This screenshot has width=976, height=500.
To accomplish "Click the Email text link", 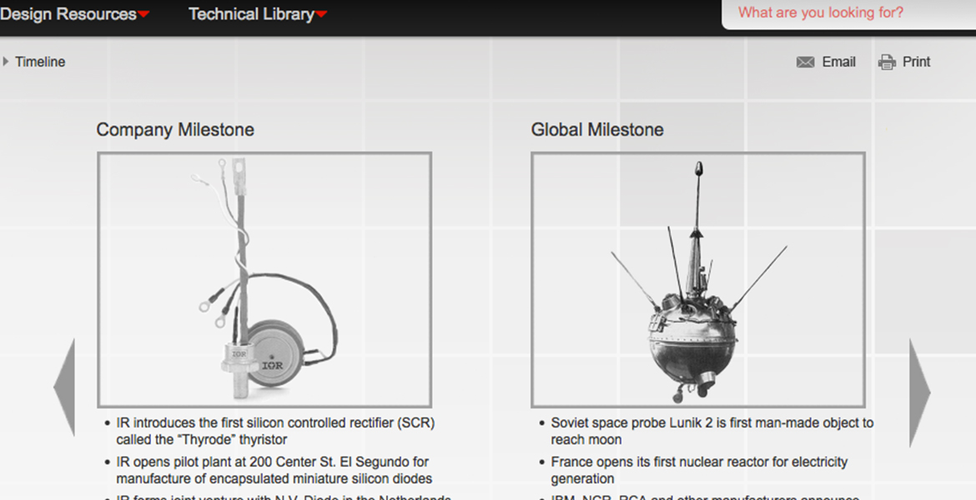I will click(838, 62).
